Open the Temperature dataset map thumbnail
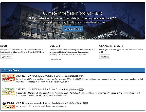The height and width of the screenshot is (112, 146). click(x=9, y=78)
